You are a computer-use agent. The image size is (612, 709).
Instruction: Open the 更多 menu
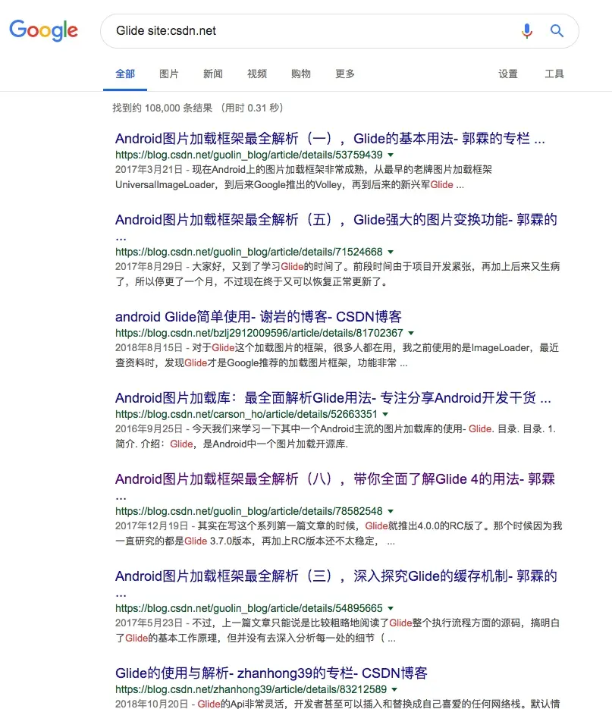tap(344, 74)
